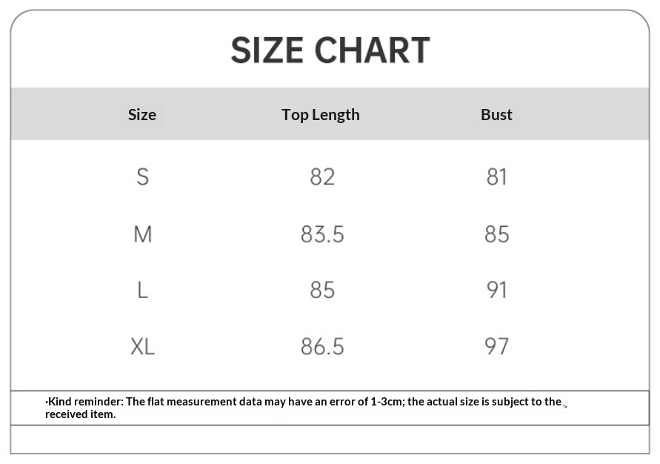Click the Bust value 97

click(x=496, y=346)
